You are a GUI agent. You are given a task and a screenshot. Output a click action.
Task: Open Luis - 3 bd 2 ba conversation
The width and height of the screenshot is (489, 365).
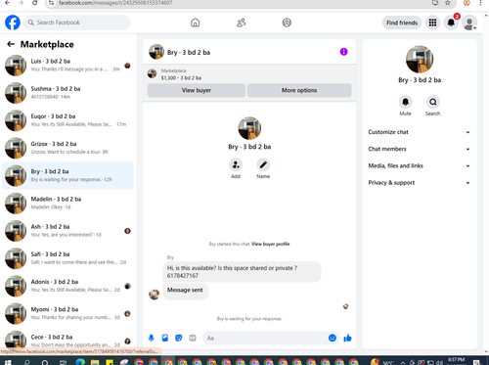click(67, 66)
